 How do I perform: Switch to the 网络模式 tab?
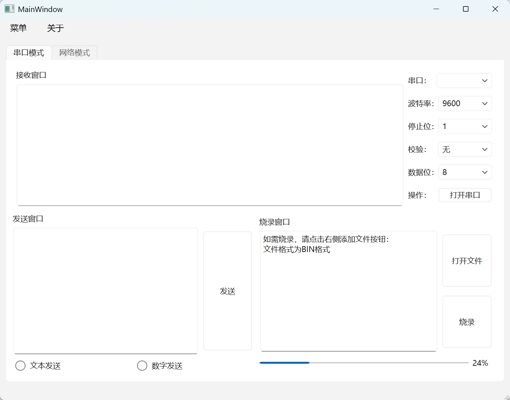click(x=74, y=53)
